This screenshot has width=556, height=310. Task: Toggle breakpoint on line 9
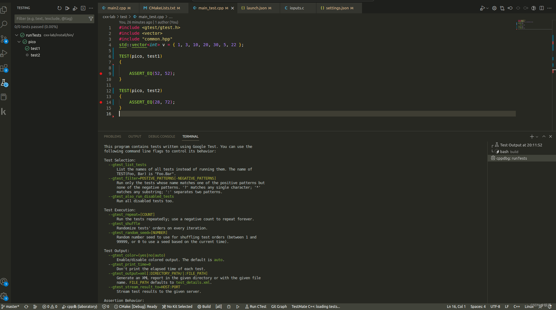point(101,74)
